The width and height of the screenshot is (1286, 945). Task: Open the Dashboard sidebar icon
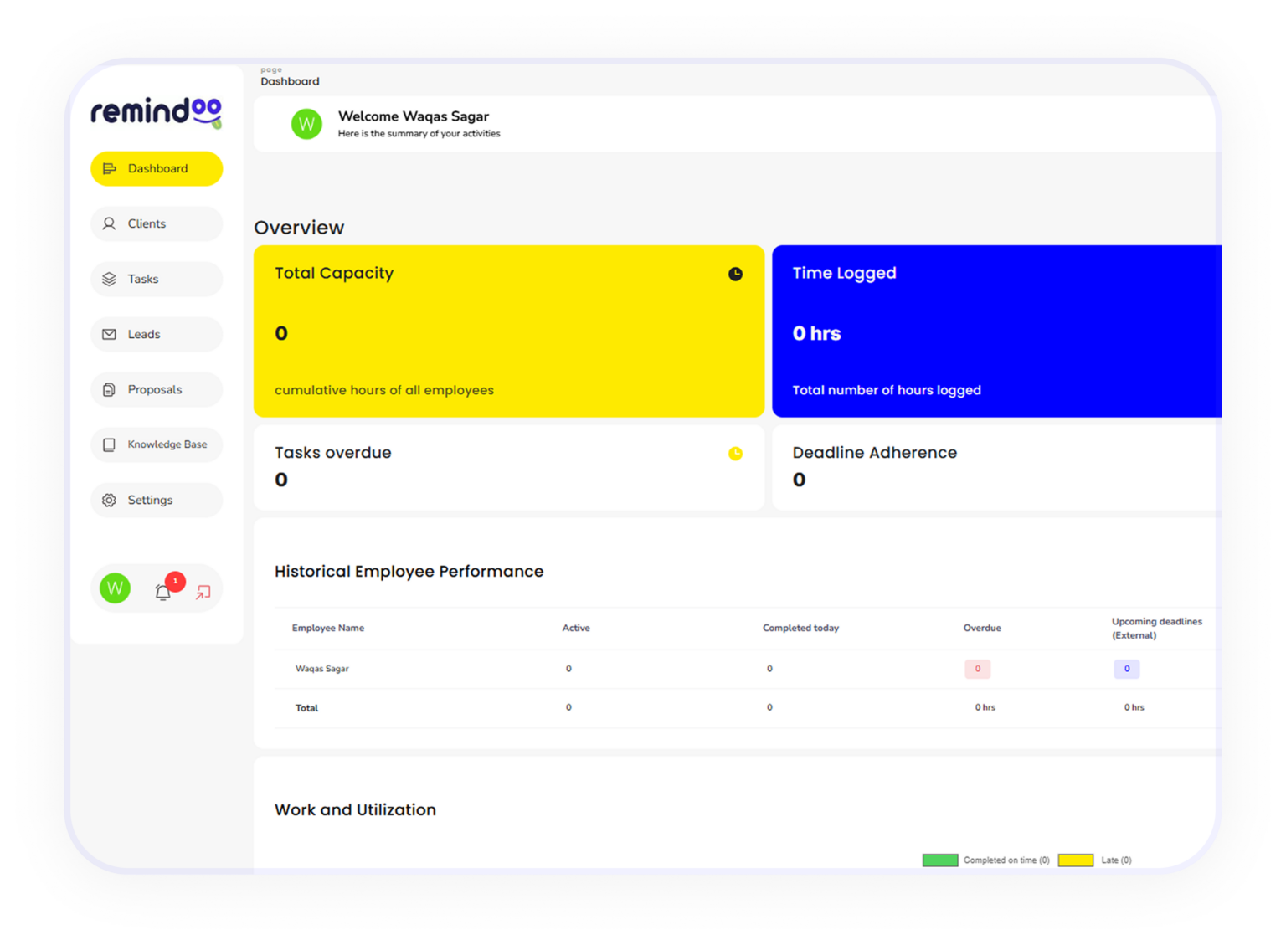pos(110,168)
